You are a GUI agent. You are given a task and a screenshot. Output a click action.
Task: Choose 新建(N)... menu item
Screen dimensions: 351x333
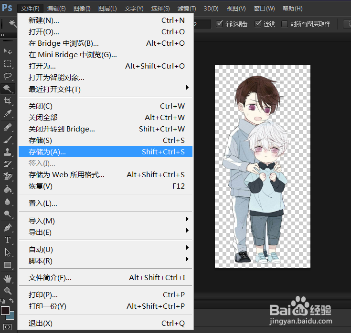106,20
